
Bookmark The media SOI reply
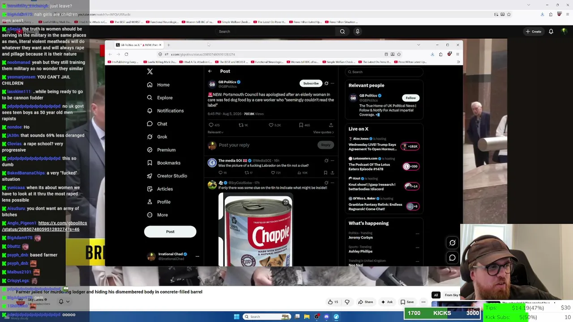coord(325,173)
